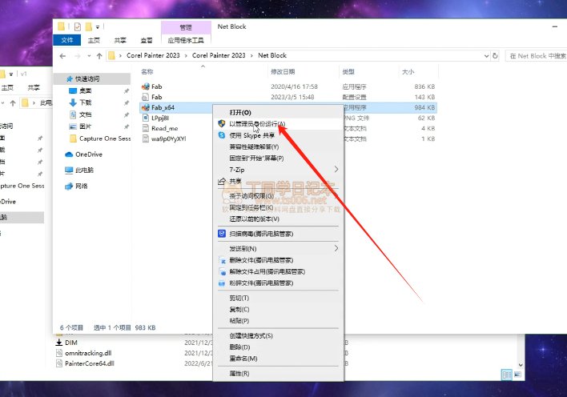
Task: Open recent locations dropdown near navigation arrows
Action: pos(89,56)
